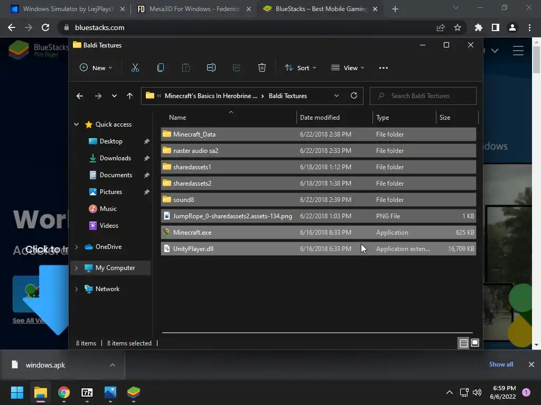This screenshot has width=541, height=405.
Task: Refresh the Baldi Textures folder view
Action: pos(353,96)
